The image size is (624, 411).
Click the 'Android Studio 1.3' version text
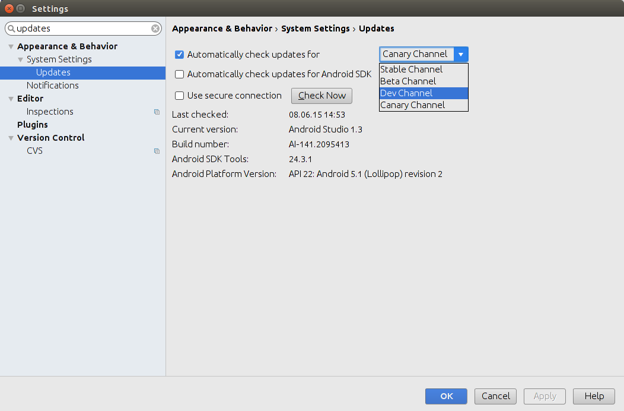326,129
